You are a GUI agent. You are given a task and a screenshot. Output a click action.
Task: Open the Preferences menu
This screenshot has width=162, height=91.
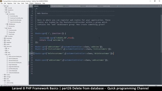[38, 3]
